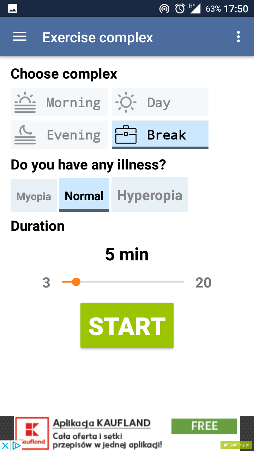Image resolution: width=254 pixels, height=451 pixels.
Task: Close the ad with X icon
Action: tap(5, 446)
